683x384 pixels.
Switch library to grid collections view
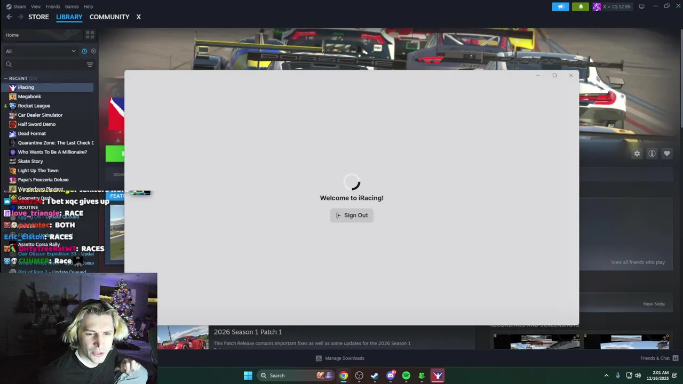click(x=90, y=35)
